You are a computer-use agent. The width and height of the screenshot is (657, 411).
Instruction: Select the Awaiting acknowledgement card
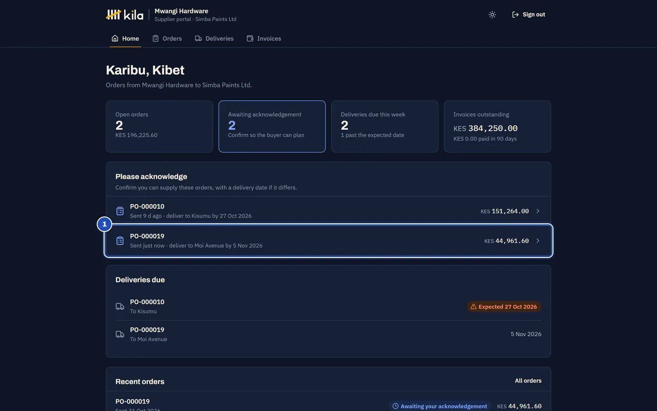pos(272,126)
